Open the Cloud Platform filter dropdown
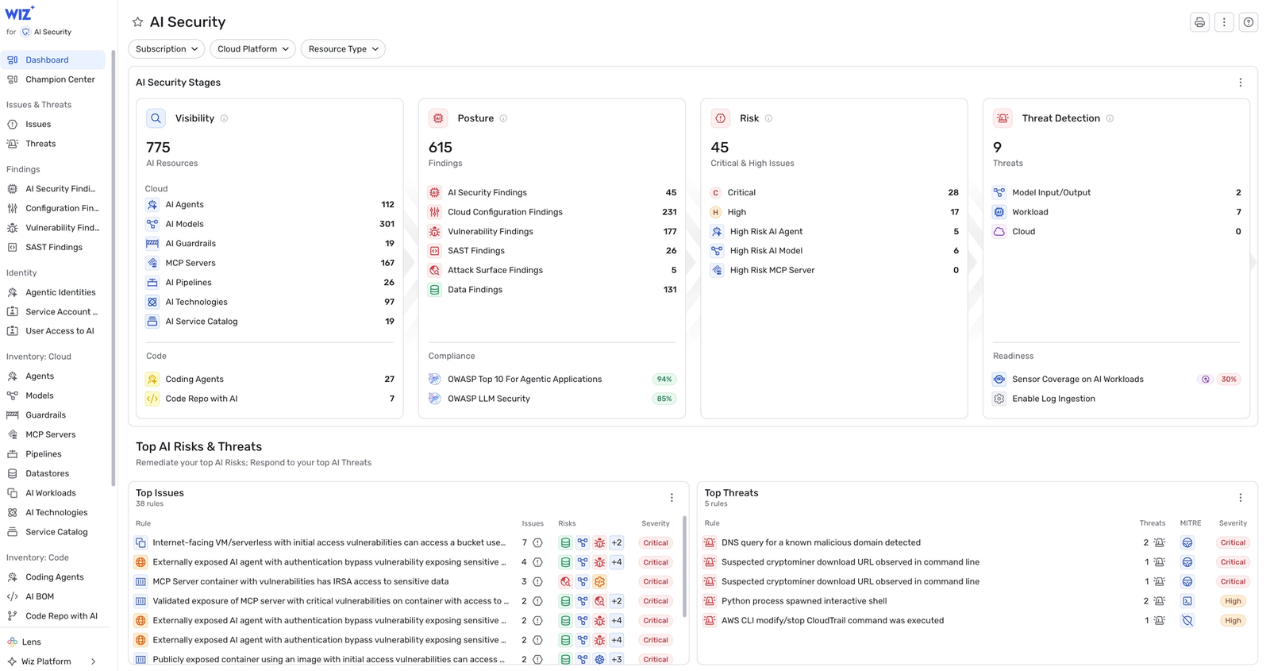Image resolution: width=1270 pixels, height=671 pixels. click(253, 49)
